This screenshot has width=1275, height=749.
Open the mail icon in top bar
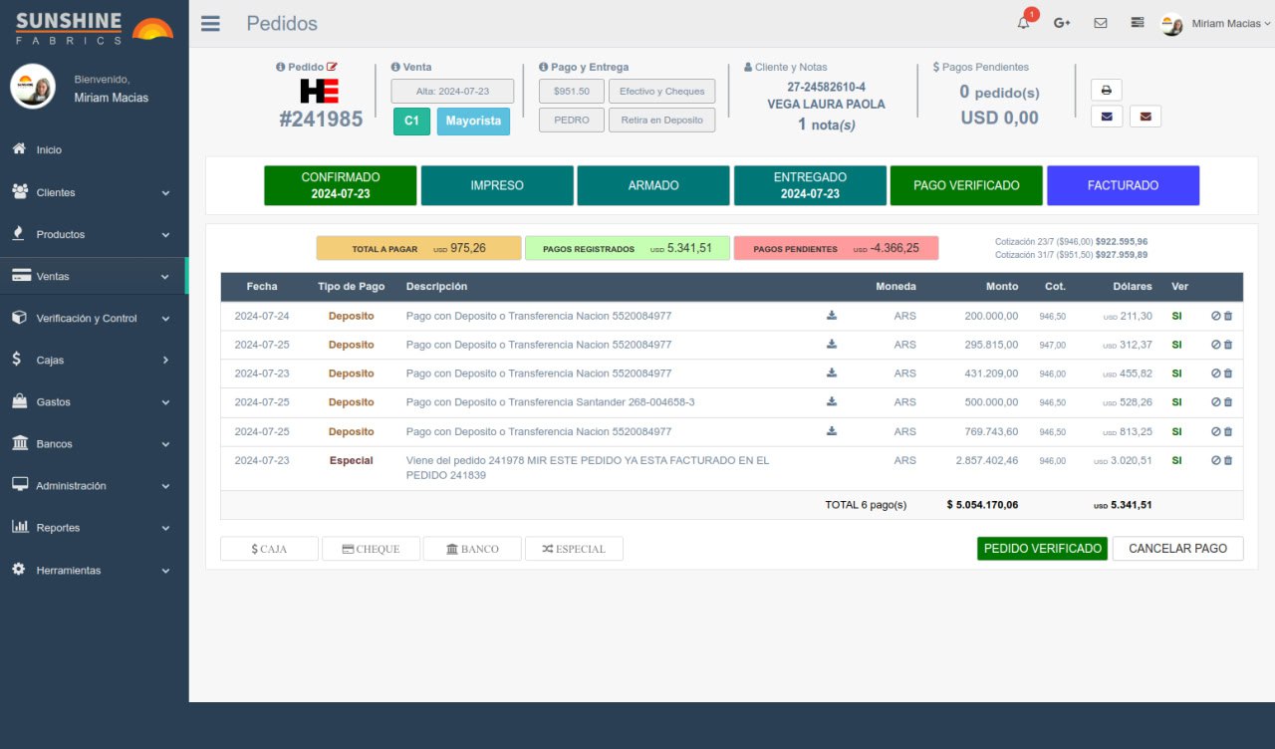tap(1100, 23)
